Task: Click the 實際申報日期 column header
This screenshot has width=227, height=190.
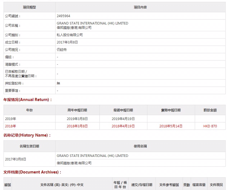Action: (x=171, y=110)
